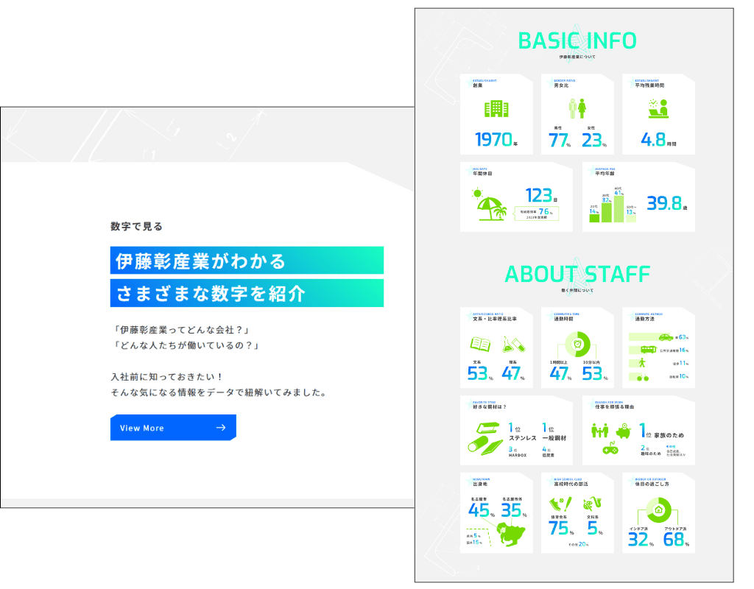Viewport: 754px width, 589px height.
Task: Click the bicycle icon for 自転車
Action: (644, 376)
